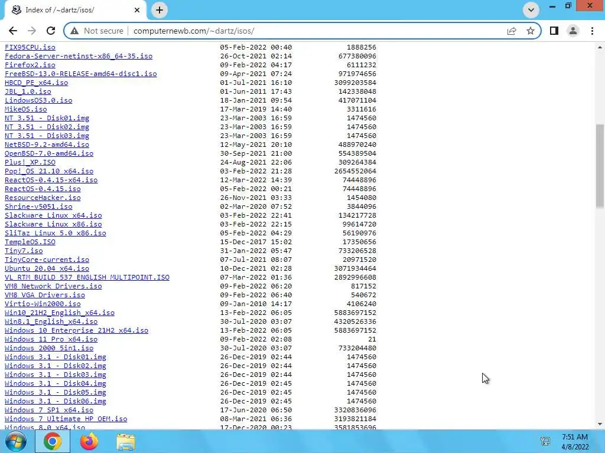Open the Fedora-Server-netinst-x86_64-35.iso link
The height and width of the screenshot is (453, 605).
pyautogui.click(x=79, y=56)
